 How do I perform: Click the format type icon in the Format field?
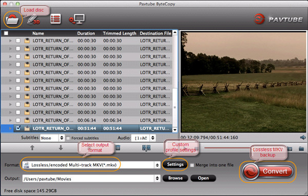click(x=26, y=165)
